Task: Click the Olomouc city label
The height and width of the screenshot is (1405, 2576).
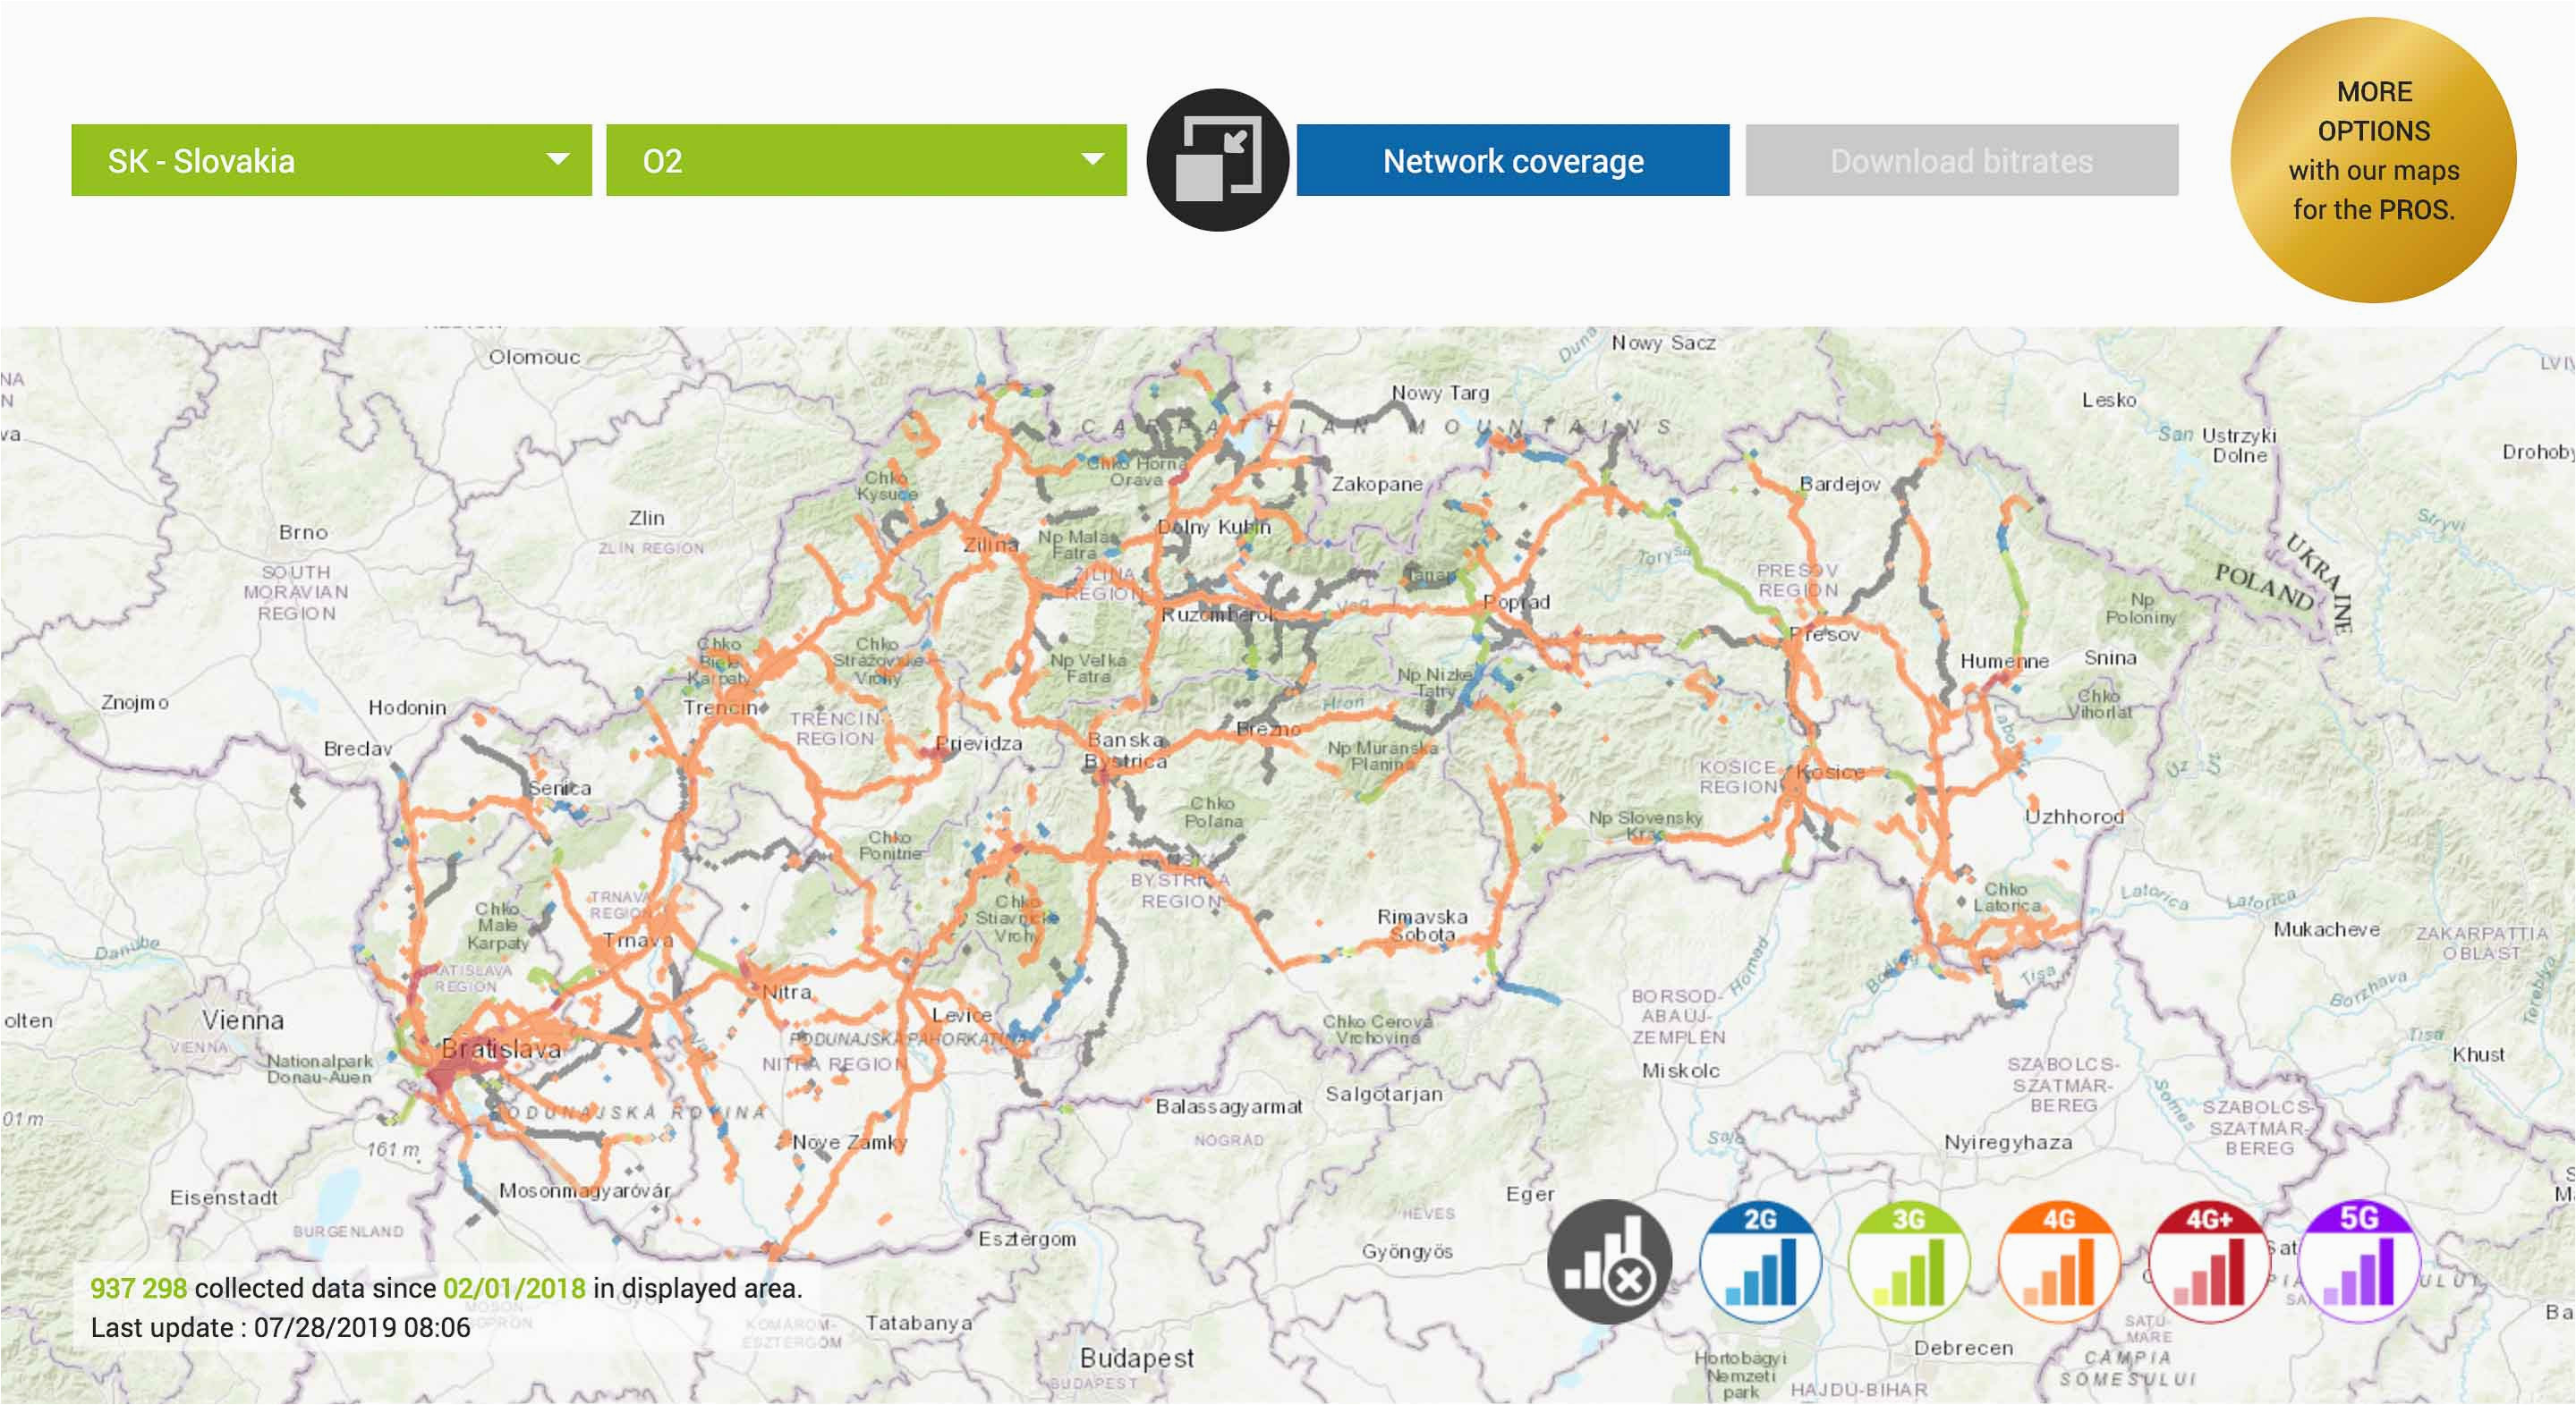Action: (534, 357)
